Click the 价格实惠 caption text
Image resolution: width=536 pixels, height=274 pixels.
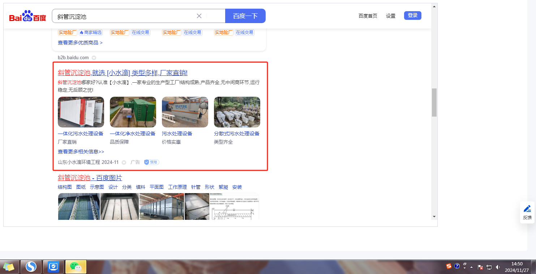171,142
